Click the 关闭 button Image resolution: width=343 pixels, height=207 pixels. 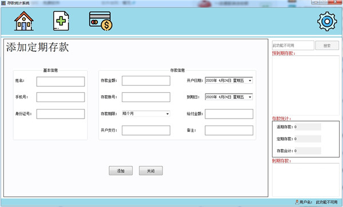click(x=151, y=171)
